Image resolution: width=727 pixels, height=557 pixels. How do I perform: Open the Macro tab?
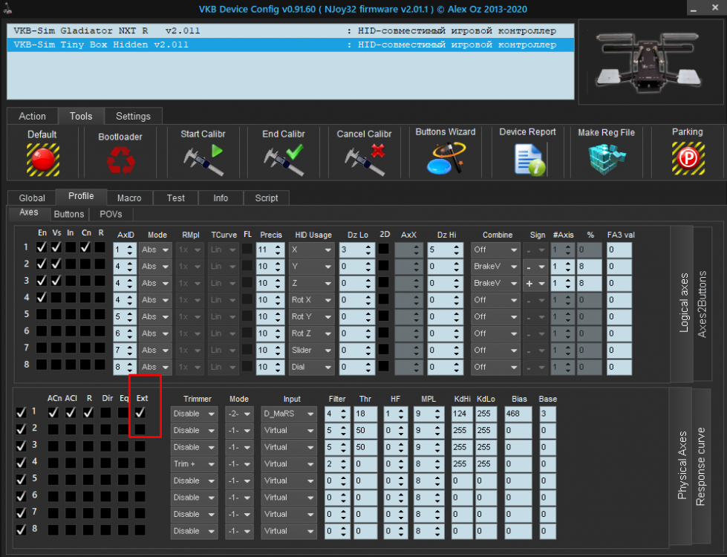coord(129,198)
